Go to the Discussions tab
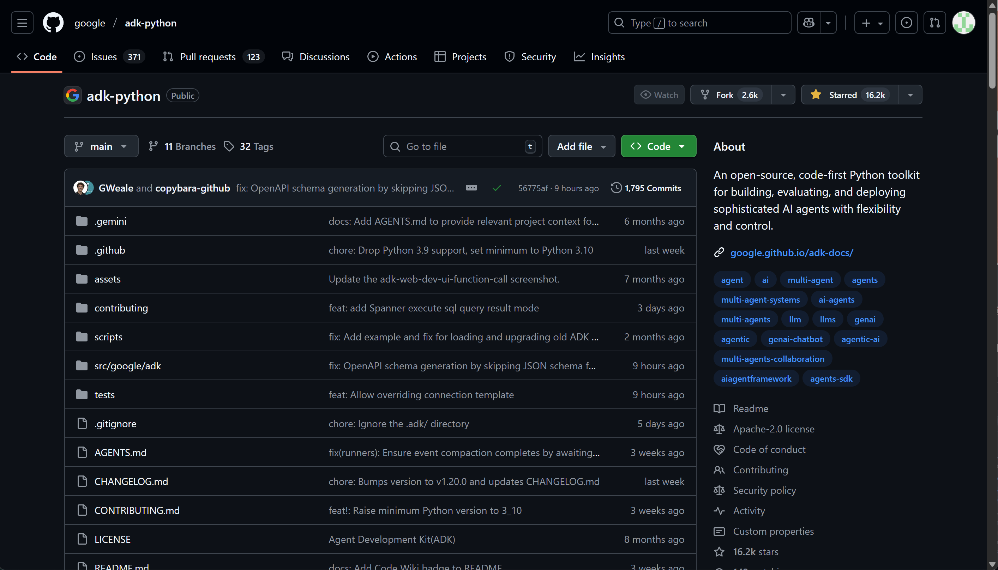Viewport: 998px width, 570px height. tap(316, 57)
